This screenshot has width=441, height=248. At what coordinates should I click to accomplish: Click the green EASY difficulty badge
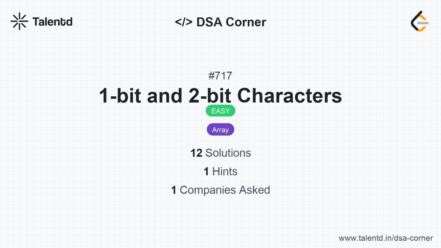tap(220, 111)
